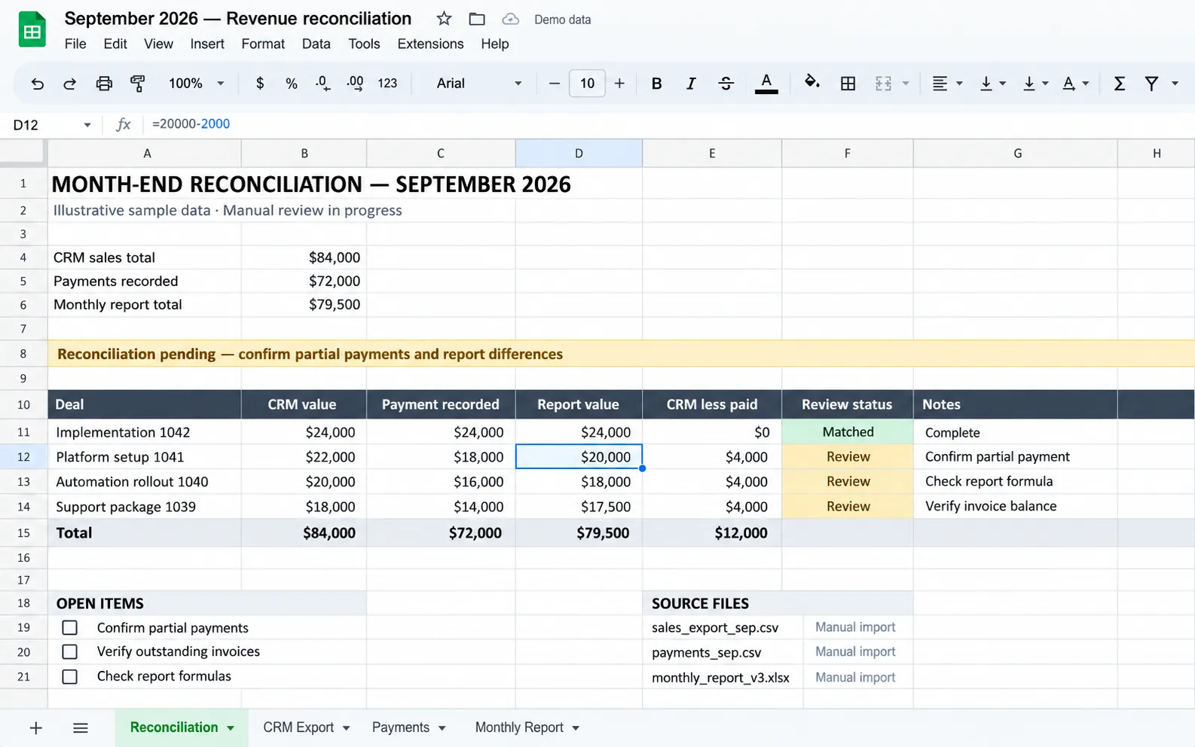This screenshot has width=1195, height=747.
Task: Apply currency format with the dollar icon
Action: tap(260, 84)
